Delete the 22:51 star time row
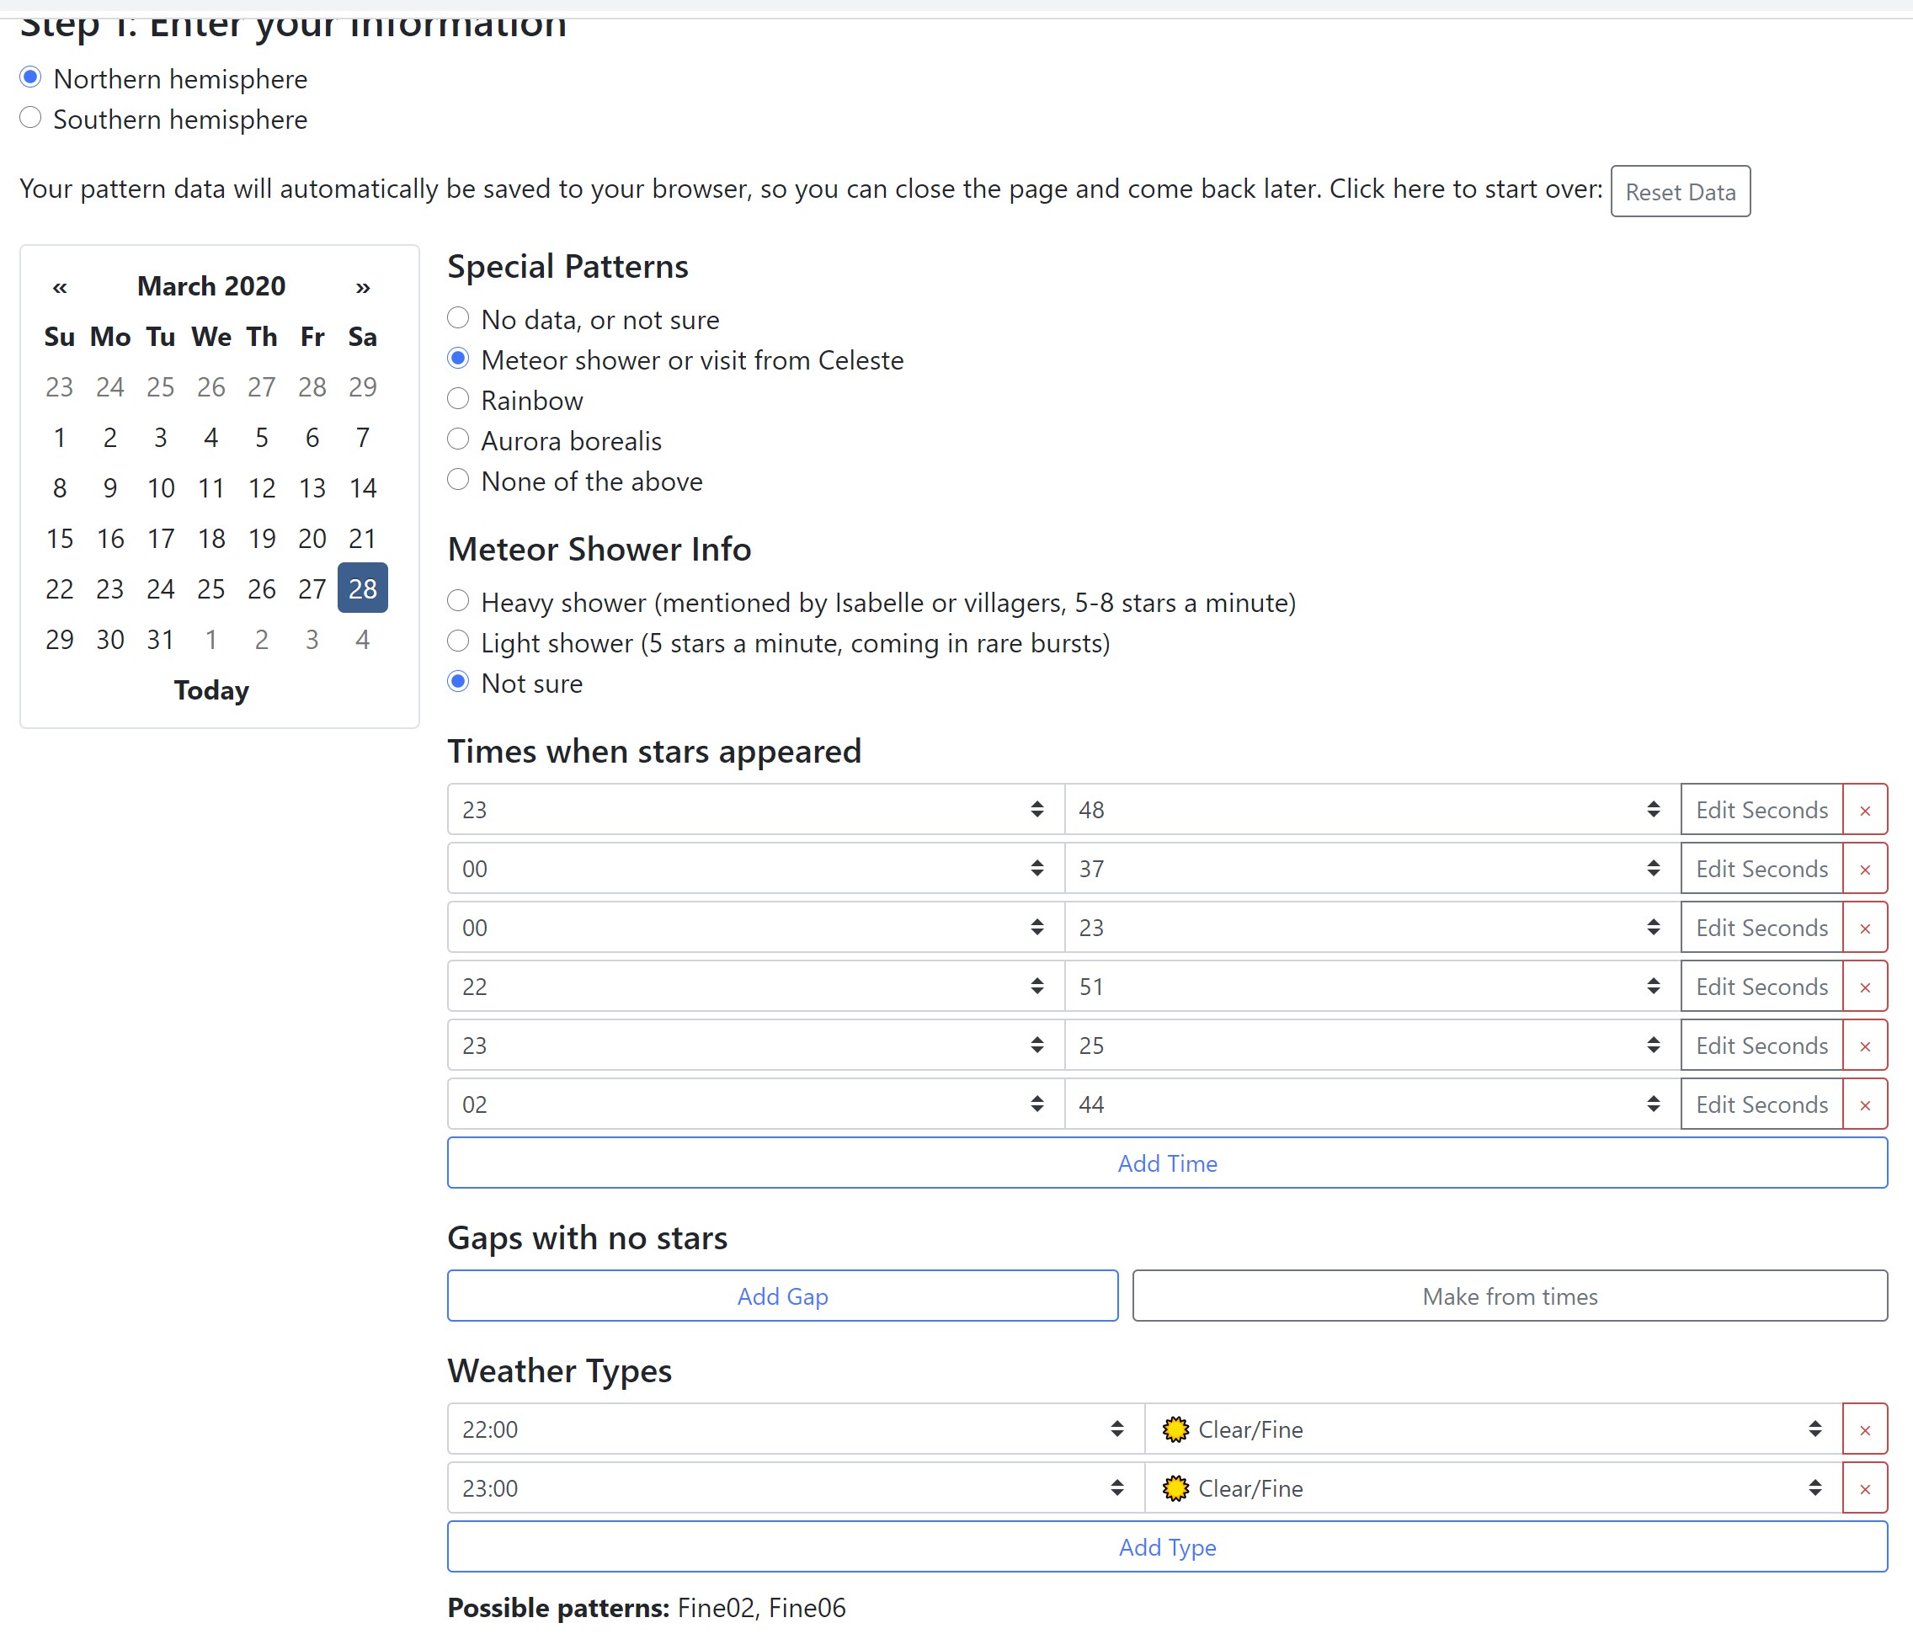Screen dimensions: 1913x1639 pyautogui.click(x=1864, y=987)
